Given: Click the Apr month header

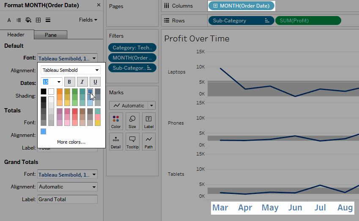Looking at the screenshot, I should click(245, 207).
